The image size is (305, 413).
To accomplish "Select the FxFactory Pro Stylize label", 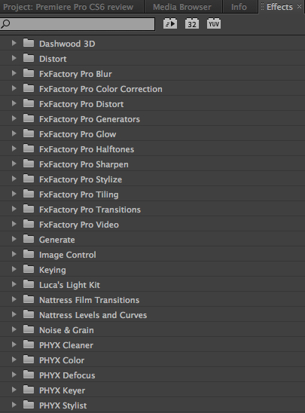I will pos(81,179).
